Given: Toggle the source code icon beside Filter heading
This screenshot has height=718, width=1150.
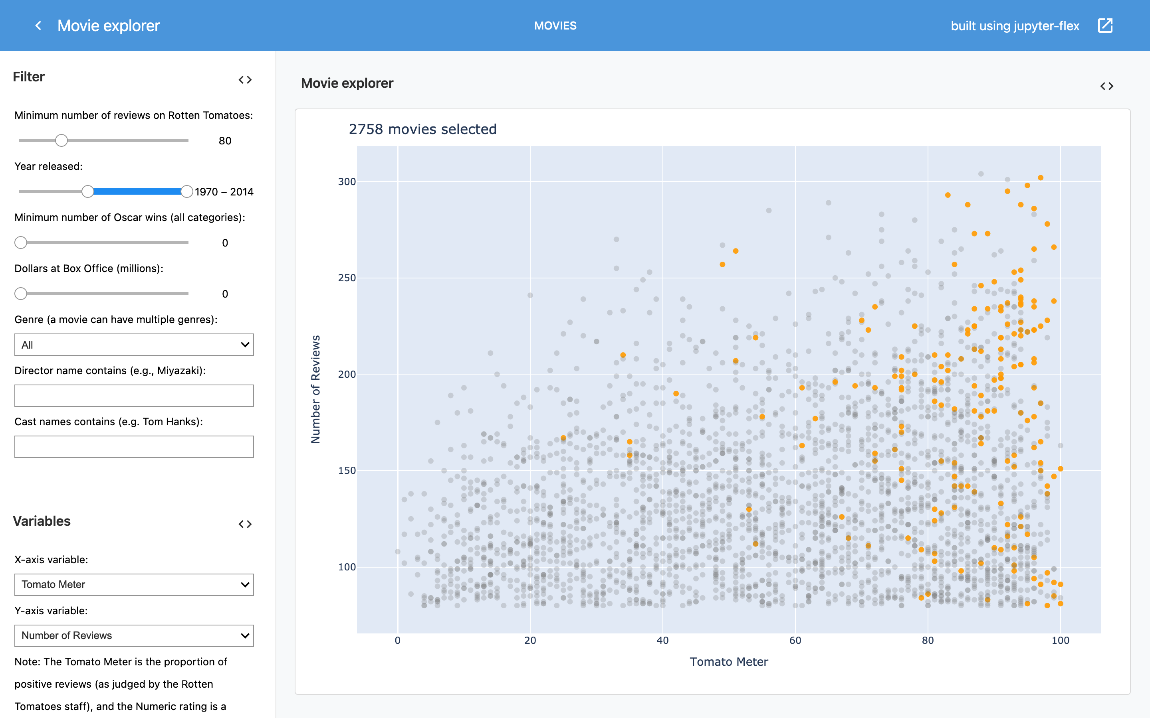Looking at the screenshot, I should coord(245,79).
